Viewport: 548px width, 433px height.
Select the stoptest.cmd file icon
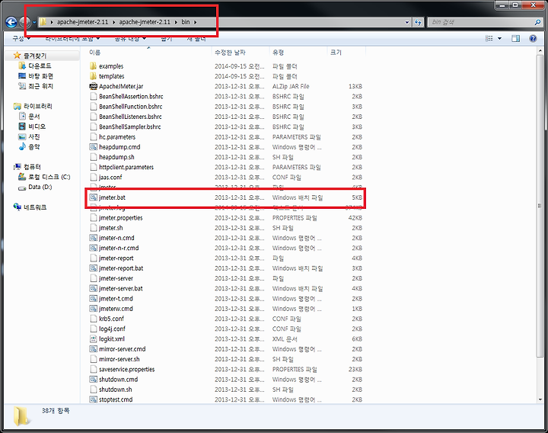coord(93,399)
